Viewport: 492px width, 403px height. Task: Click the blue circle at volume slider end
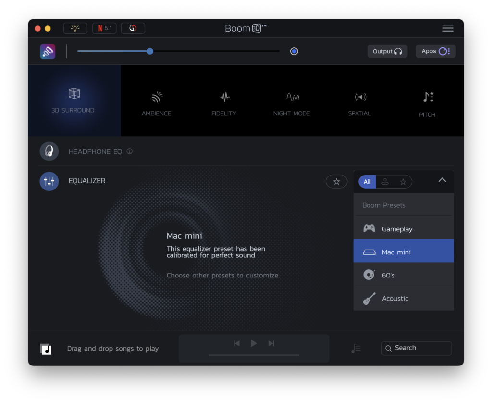[x=294, y=51]
